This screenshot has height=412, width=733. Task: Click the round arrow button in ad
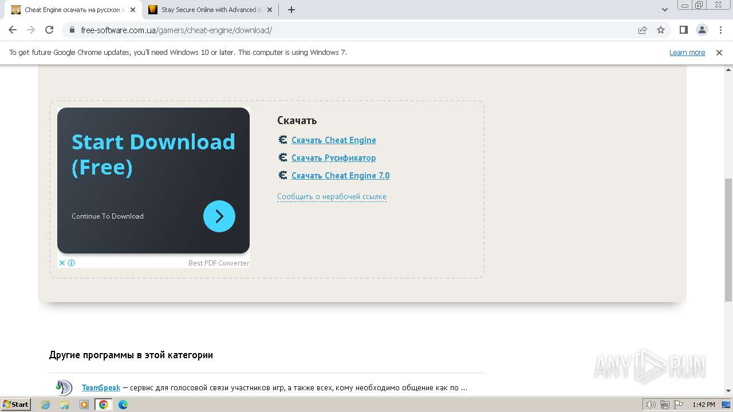219,216
